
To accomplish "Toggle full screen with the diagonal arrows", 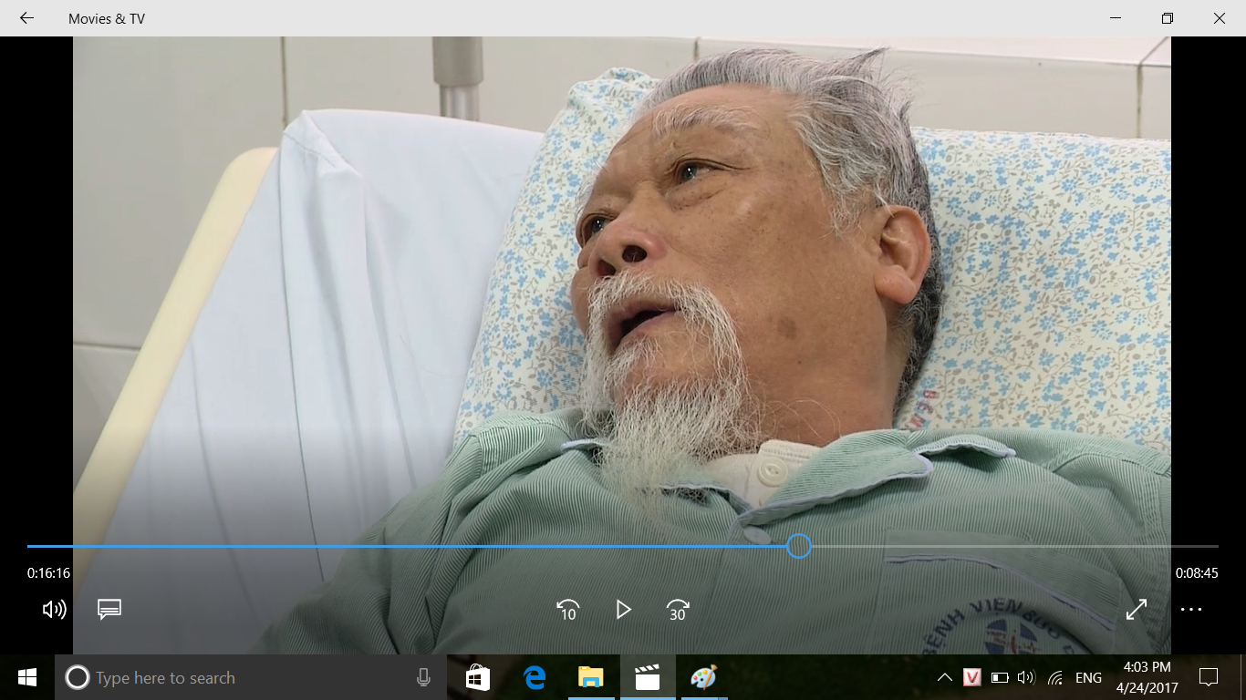I will [1137, 610].
